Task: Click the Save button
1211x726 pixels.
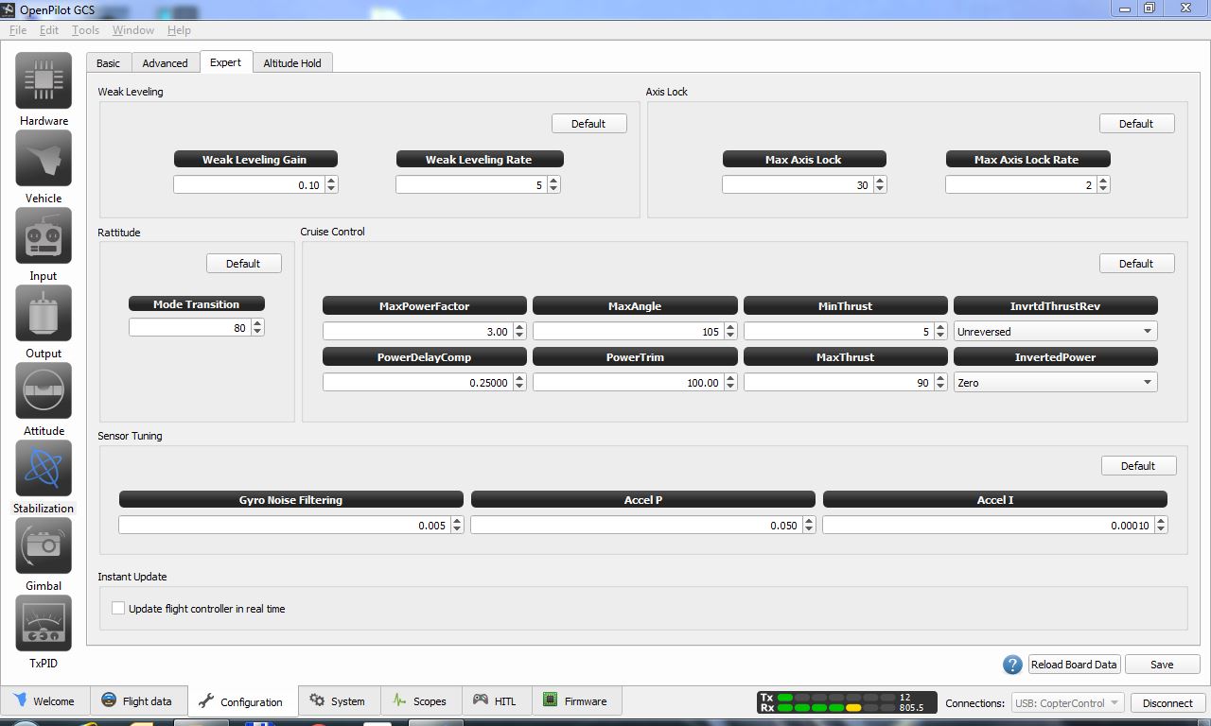Action: (x=1162, y=665)
